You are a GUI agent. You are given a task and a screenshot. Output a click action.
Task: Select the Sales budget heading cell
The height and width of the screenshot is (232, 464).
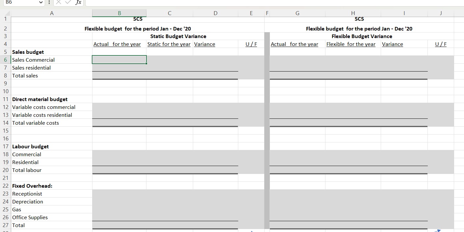[x=28, y=52]
